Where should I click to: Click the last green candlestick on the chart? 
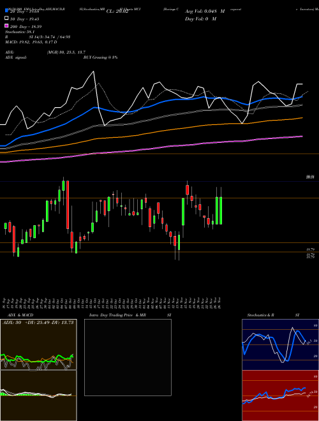[x=221, y=211]
